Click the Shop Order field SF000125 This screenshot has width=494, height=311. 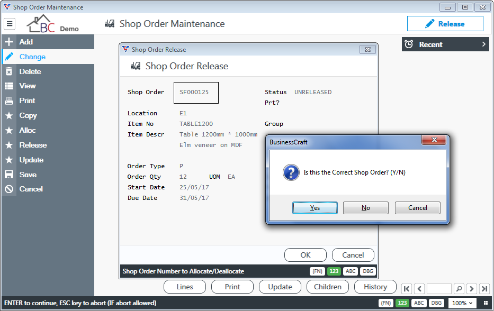click(x=196, y=93)
